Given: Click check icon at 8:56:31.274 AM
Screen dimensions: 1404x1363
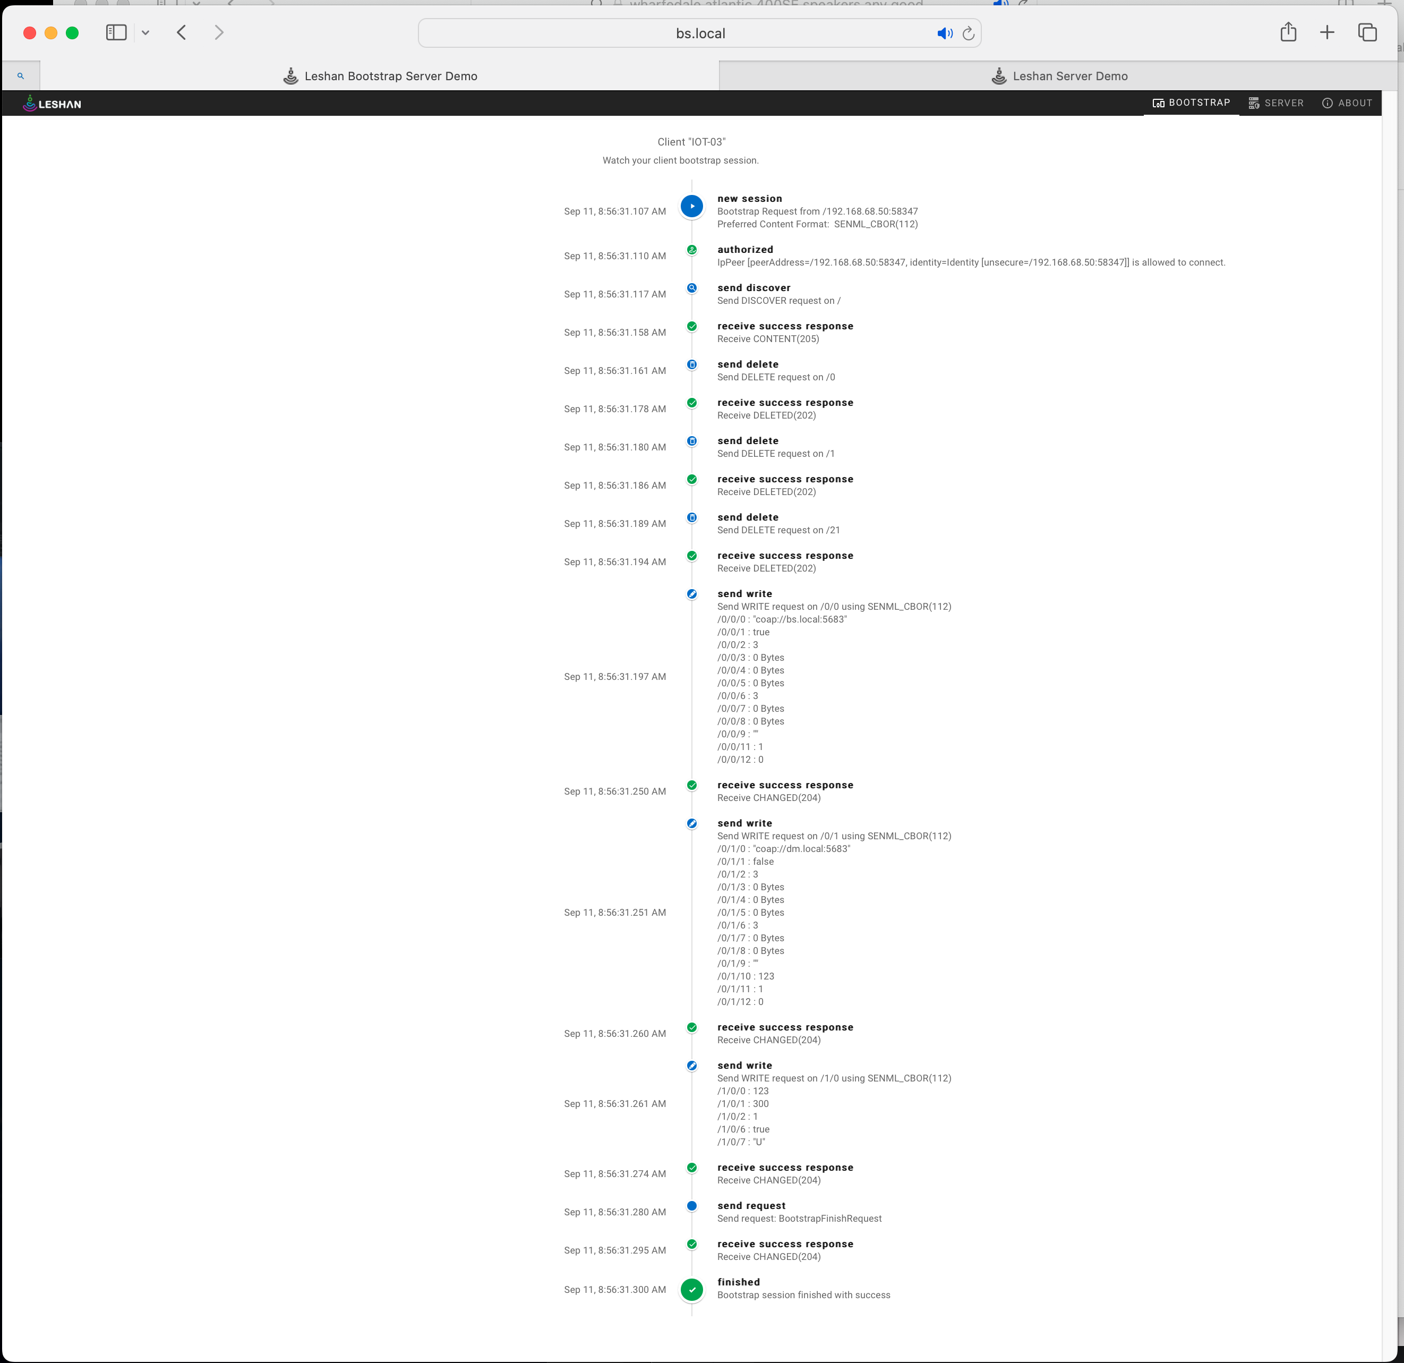Looking at the screenshot, I should coord(691,1168).
